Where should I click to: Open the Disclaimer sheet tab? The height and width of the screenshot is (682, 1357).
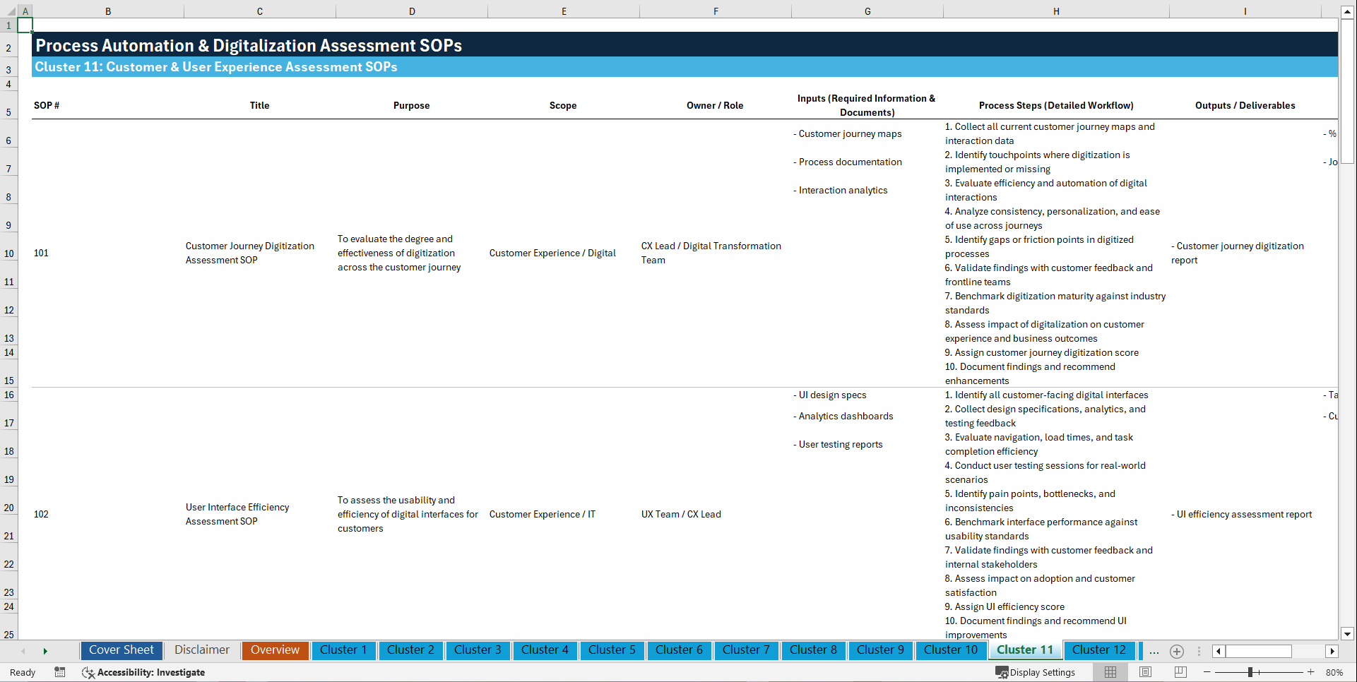pyautogui.click(x=201, y=650)
